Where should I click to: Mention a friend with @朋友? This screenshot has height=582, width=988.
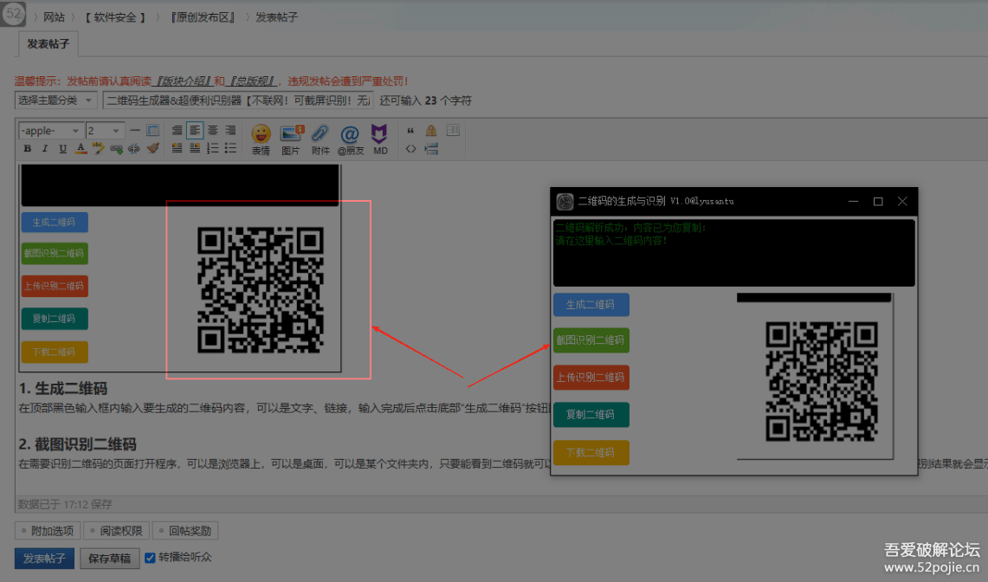point(351,139)
